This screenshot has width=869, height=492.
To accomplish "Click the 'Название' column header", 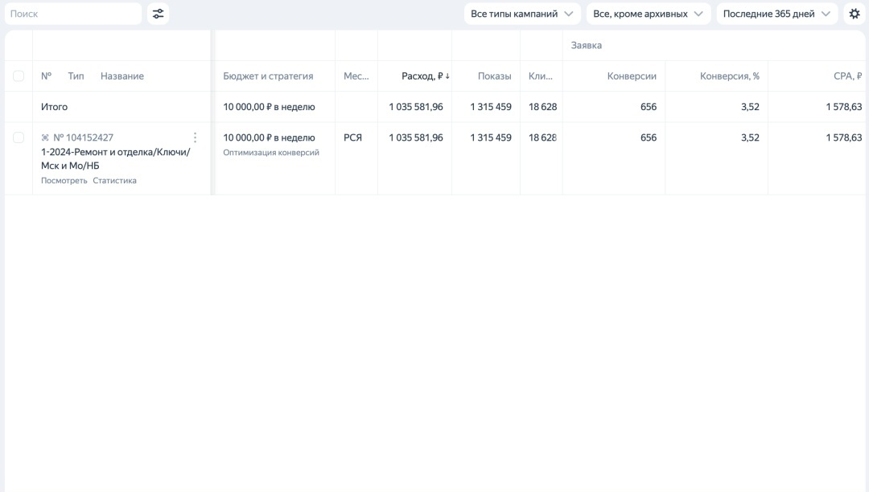I will coord(122,76).
